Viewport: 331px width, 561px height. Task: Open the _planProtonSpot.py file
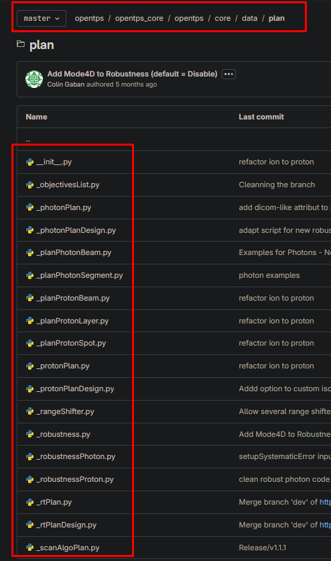[x=71, y=343]
